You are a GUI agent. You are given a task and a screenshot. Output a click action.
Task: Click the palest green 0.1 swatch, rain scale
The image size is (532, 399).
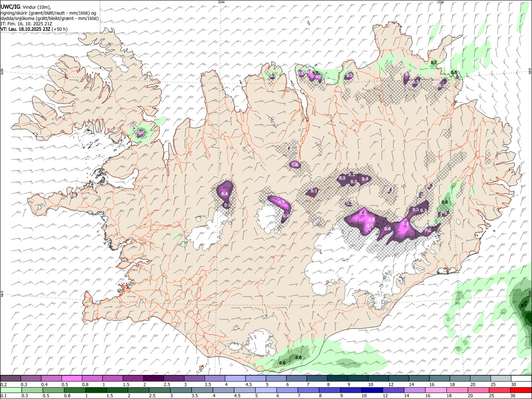11,390
